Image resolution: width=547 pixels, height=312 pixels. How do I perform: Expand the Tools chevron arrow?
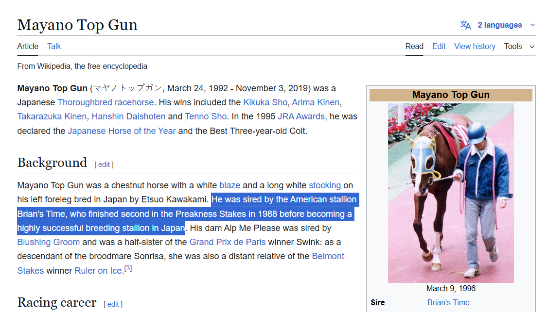[532, 47]
